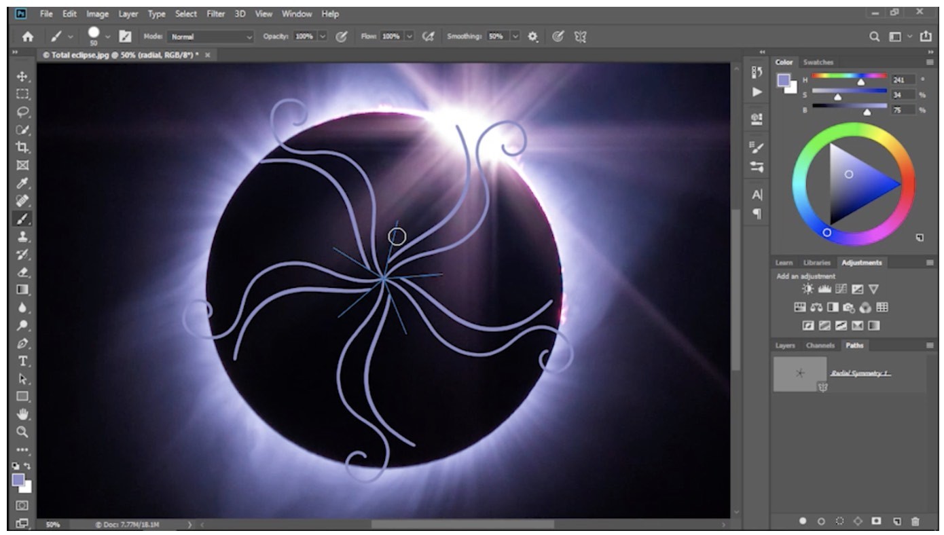
Task: Open the brush preset picker arrow
Action: [108, 37]
